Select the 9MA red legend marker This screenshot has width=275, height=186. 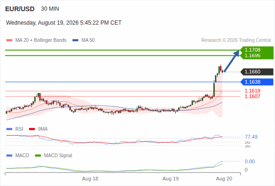click(x=32, y=129)
